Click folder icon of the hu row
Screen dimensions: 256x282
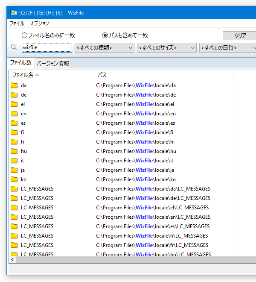(14, 151)
